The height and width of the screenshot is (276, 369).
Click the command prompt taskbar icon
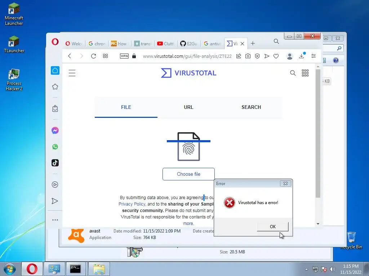click(x=75, y=269)
